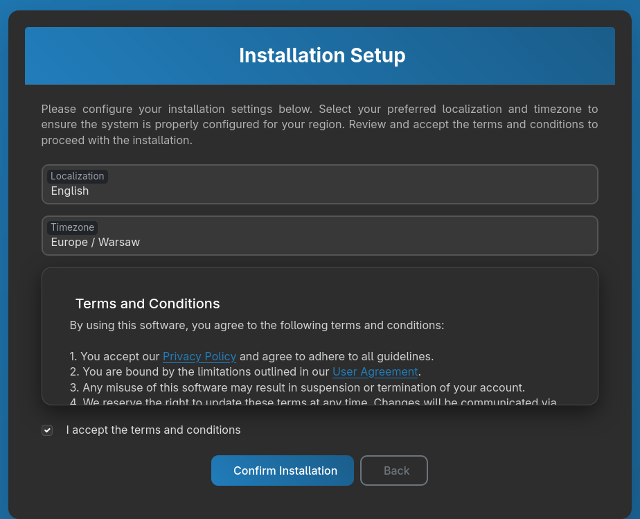
Task: Go back using the Back button
Action: [x=393, y=470]
